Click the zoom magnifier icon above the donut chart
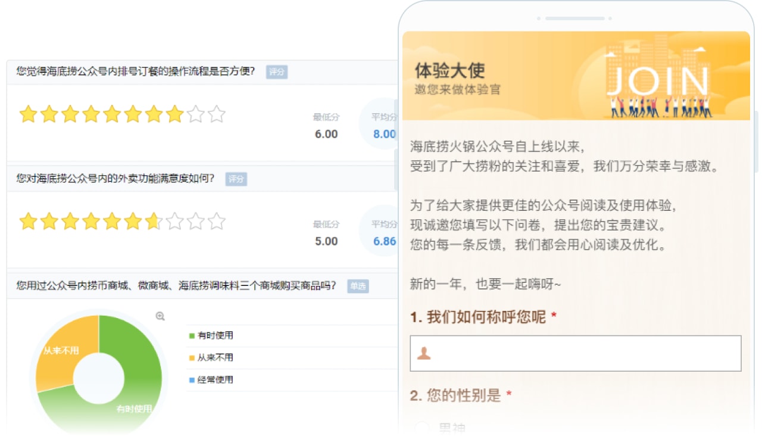Image resolution: width=762 pixels, height=436 pixels. [x=160, y=316]
